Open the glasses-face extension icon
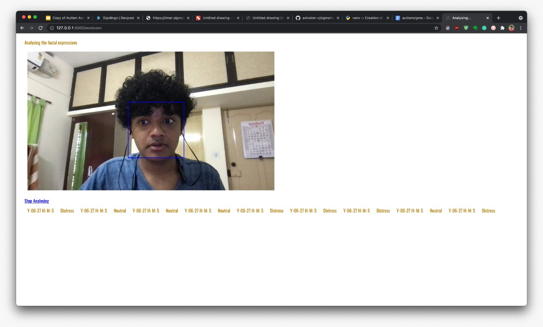The image size is (543, 327). [x=448, y=28]
